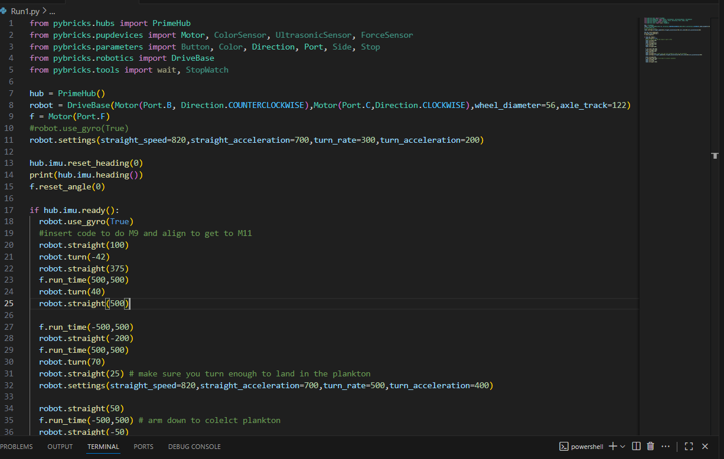This screenshot has height=459, width=724.
Task: Click 'robot.straight(500)' on line 25
Action: [84, 303]
